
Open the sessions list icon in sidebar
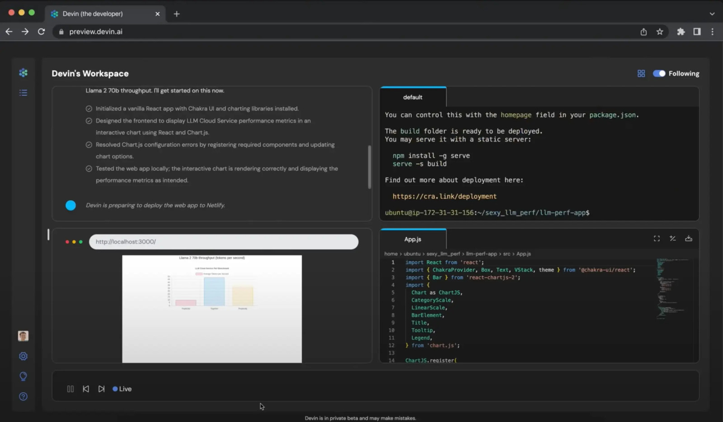click(x=23, y=93)
